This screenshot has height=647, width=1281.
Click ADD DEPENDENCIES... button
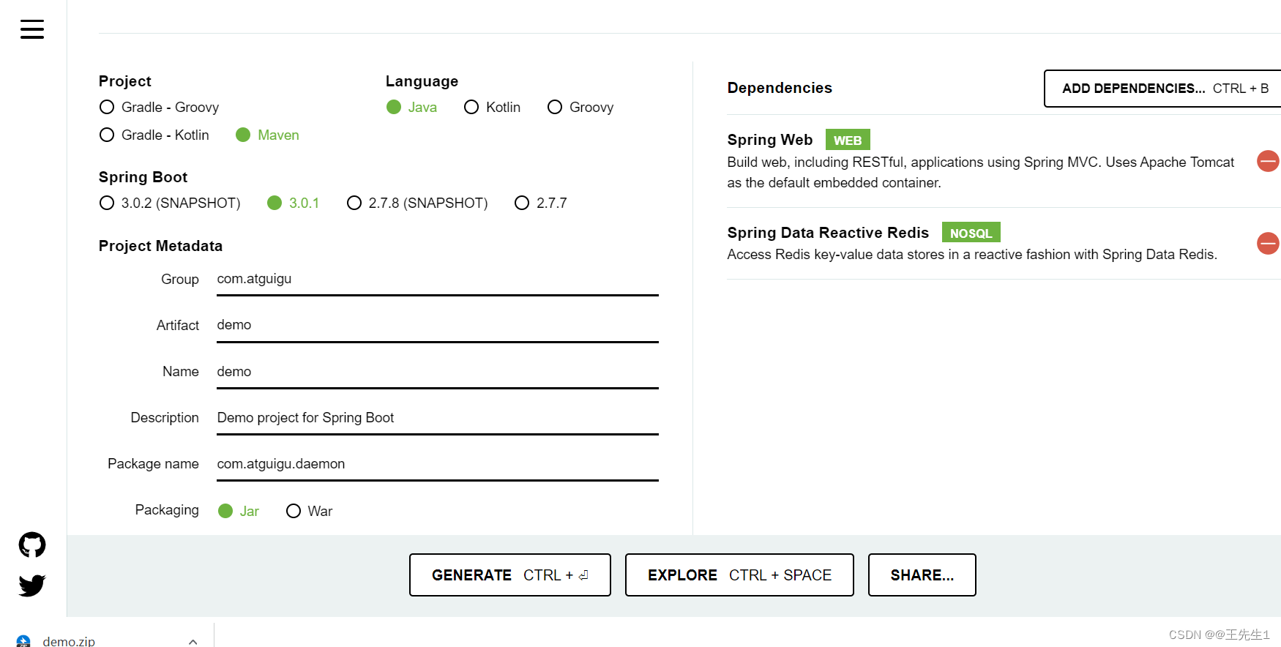click(x=1164, y=89)
